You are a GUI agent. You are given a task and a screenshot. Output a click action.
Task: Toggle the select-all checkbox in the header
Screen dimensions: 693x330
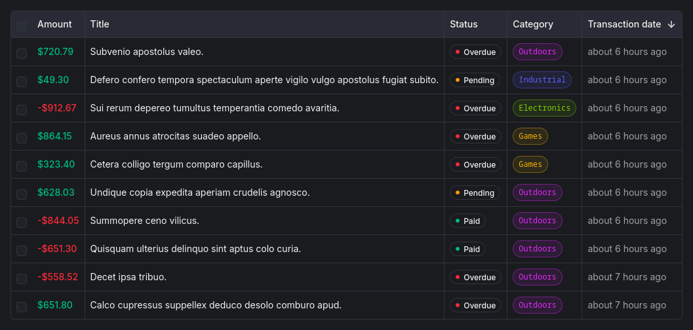pyautogui.click(x=22, y=26)
